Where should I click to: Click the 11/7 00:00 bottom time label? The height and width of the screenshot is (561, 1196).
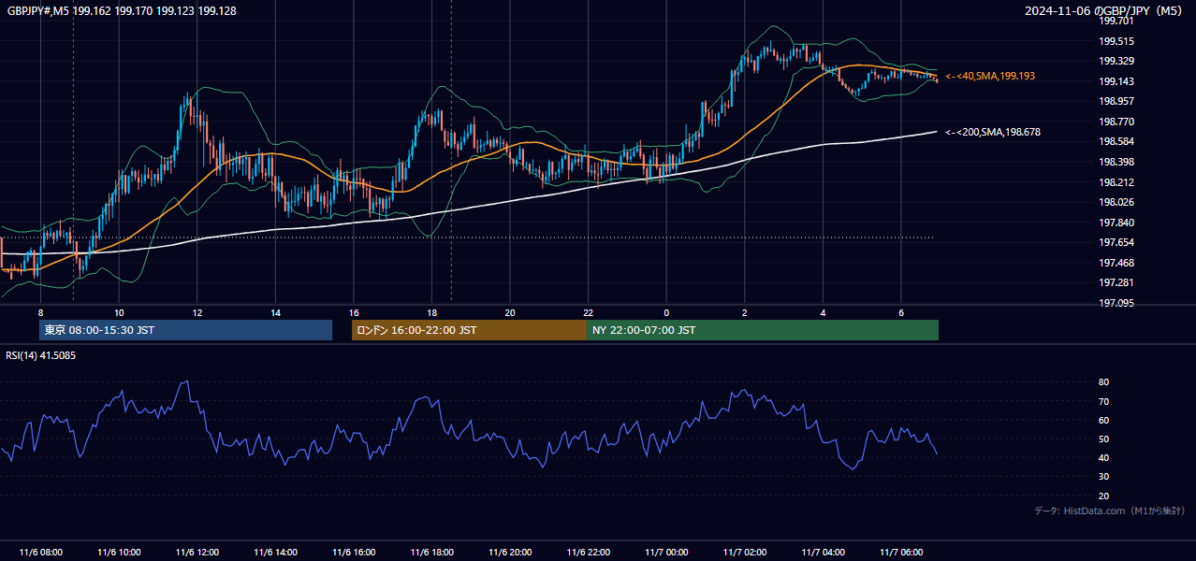[666, 553]
